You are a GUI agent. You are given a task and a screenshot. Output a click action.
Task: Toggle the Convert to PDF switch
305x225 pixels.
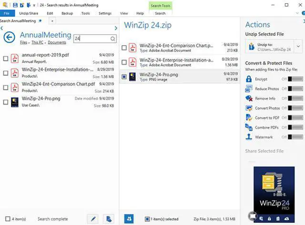point(295,118)
